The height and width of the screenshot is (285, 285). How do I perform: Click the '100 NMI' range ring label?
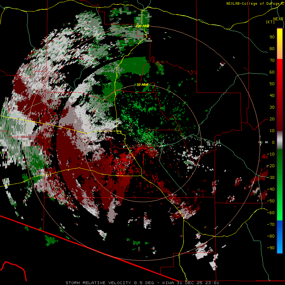click(x=142, y=26)
